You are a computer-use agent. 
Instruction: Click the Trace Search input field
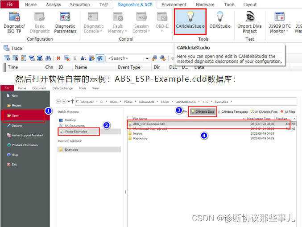click(126, 58)
